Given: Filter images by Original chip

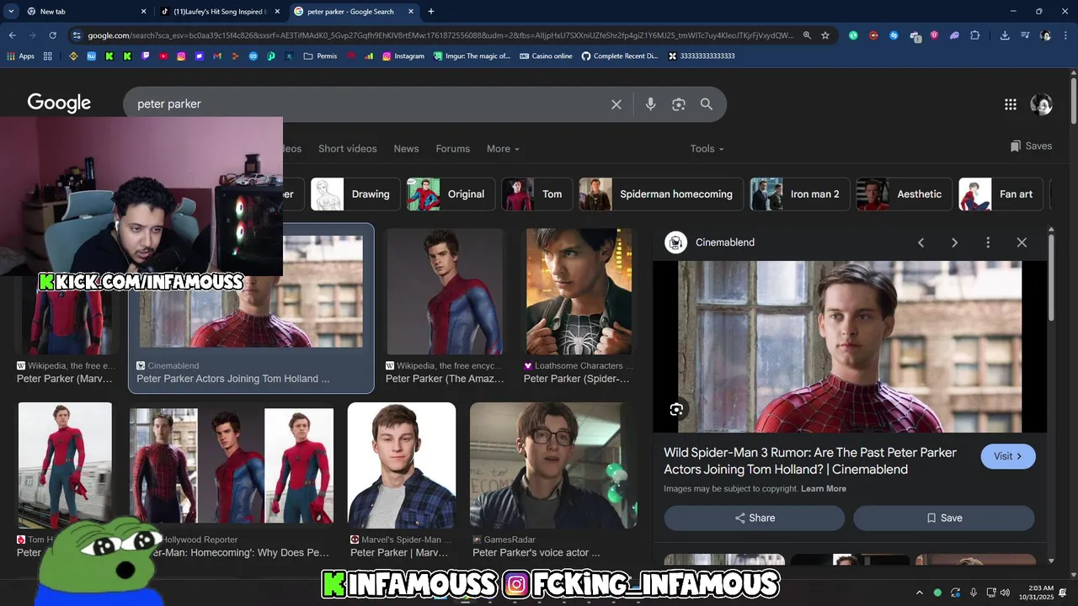Looking at the screenshot, I should click(451, 194).
